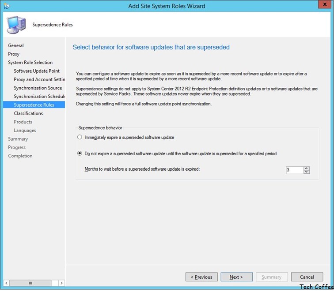
Task: Open the Software Update Point step
Action: 37,71
